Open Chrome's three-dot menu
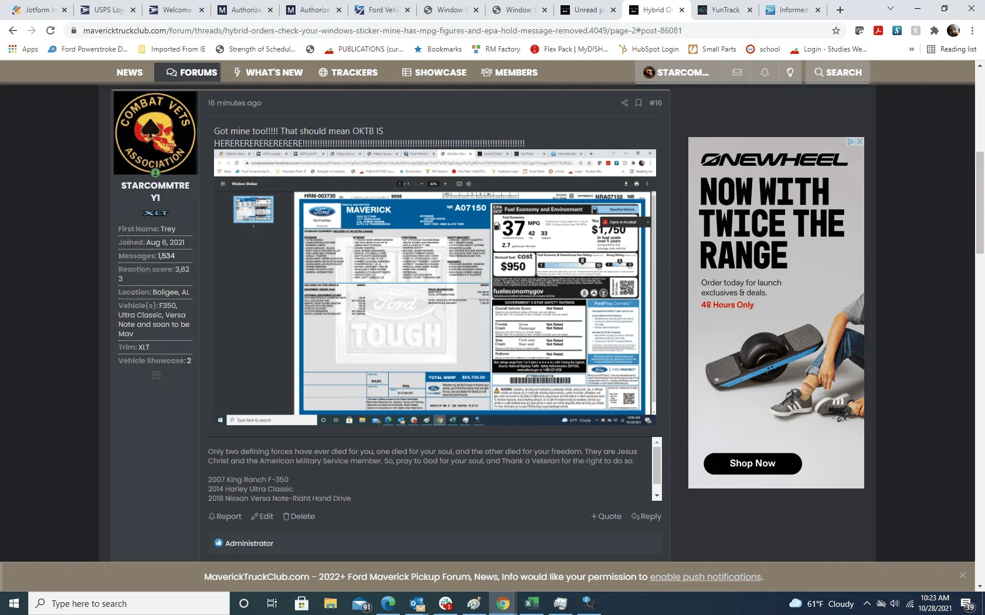Image resolution: width=985 pixels, height=615 pixels. pyautogui.click(x=972, y=30)
